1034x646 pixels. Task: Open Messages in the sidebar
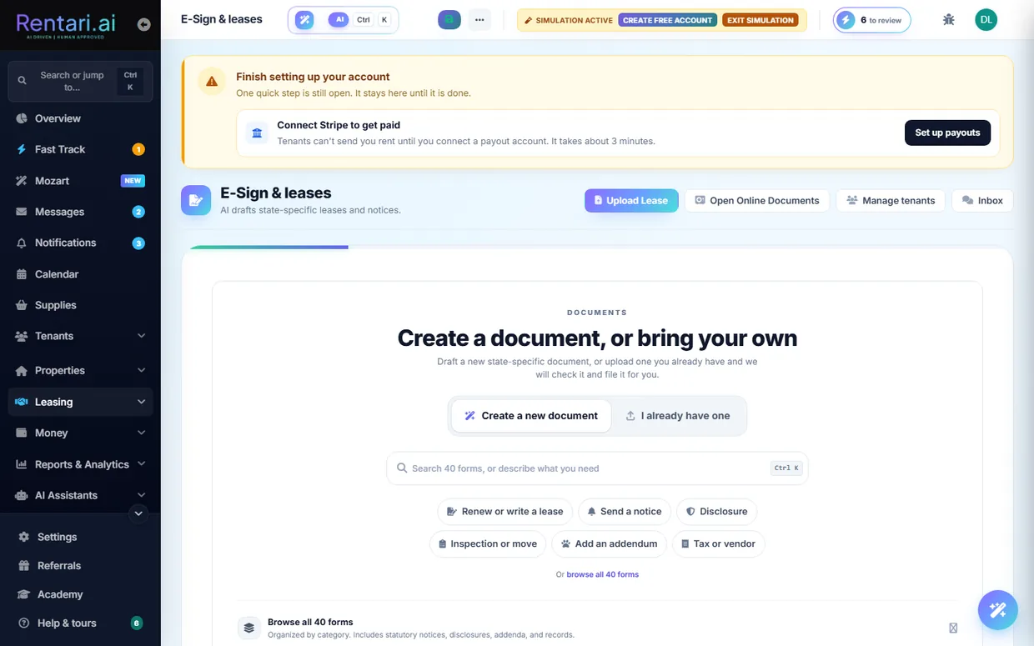pos(80,212)
